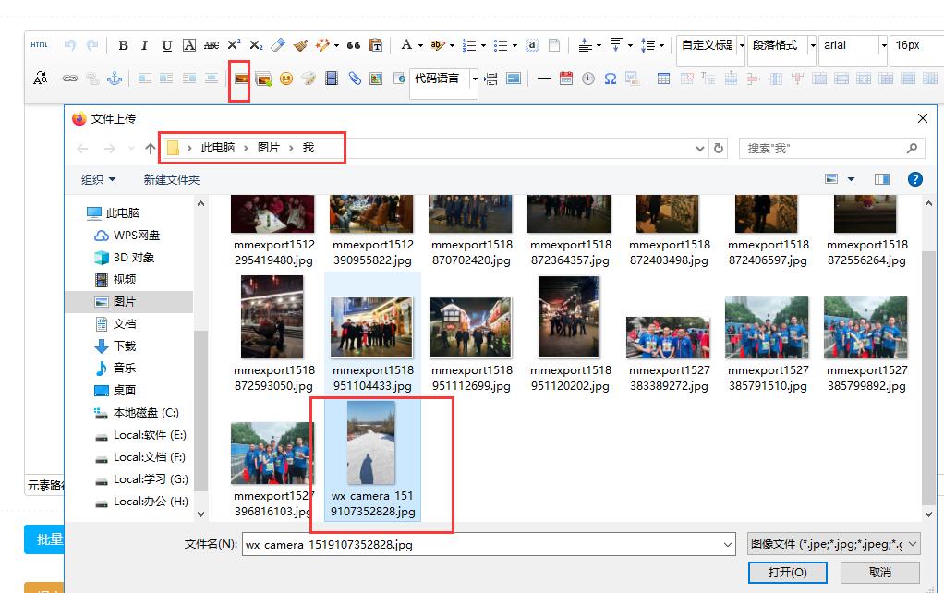Select 下载 in the navigation pane
Viewport: 944px width, 593px height.
tap(125, 345)
